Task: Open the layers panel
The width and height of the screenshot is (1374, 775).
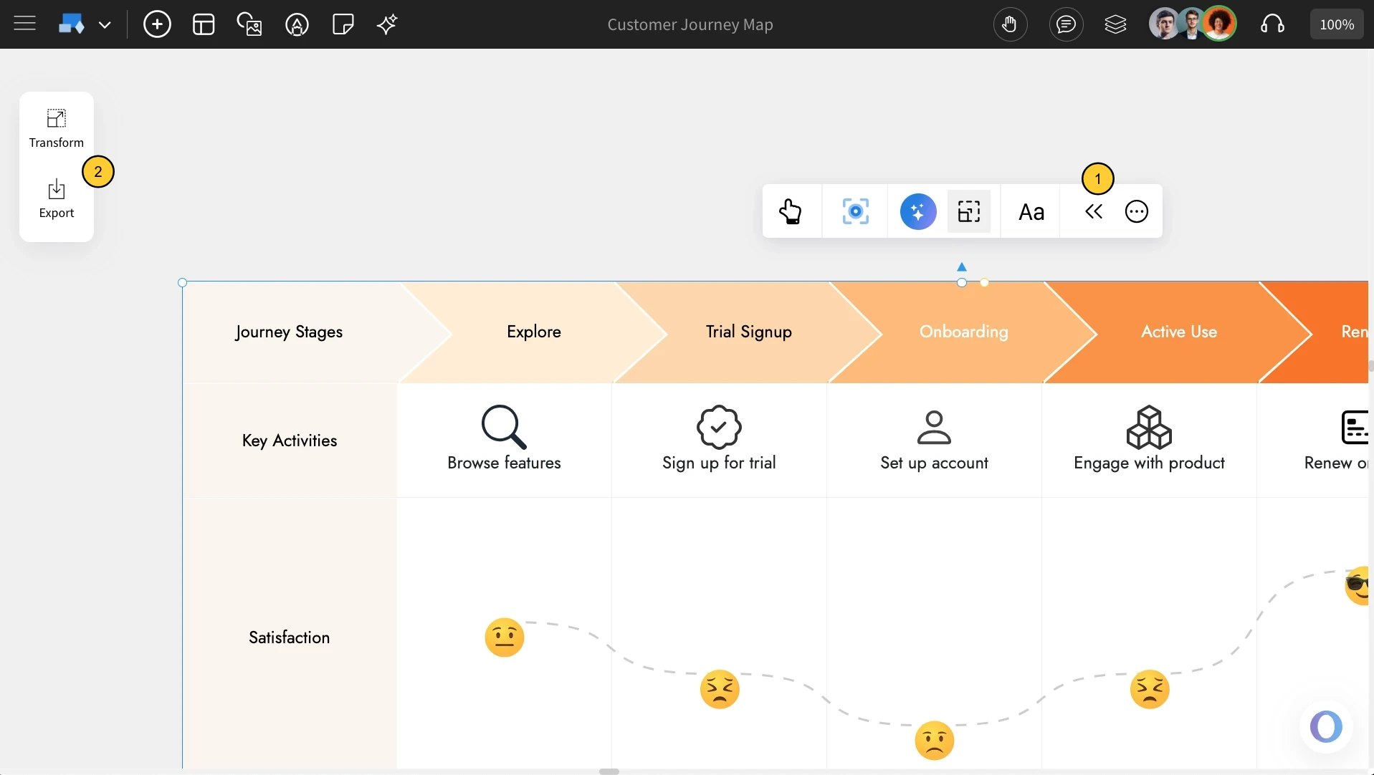Action: pos(1115,24)
